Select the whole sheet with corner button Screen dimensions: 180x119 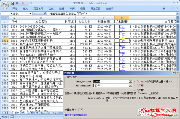click(5, 18)
